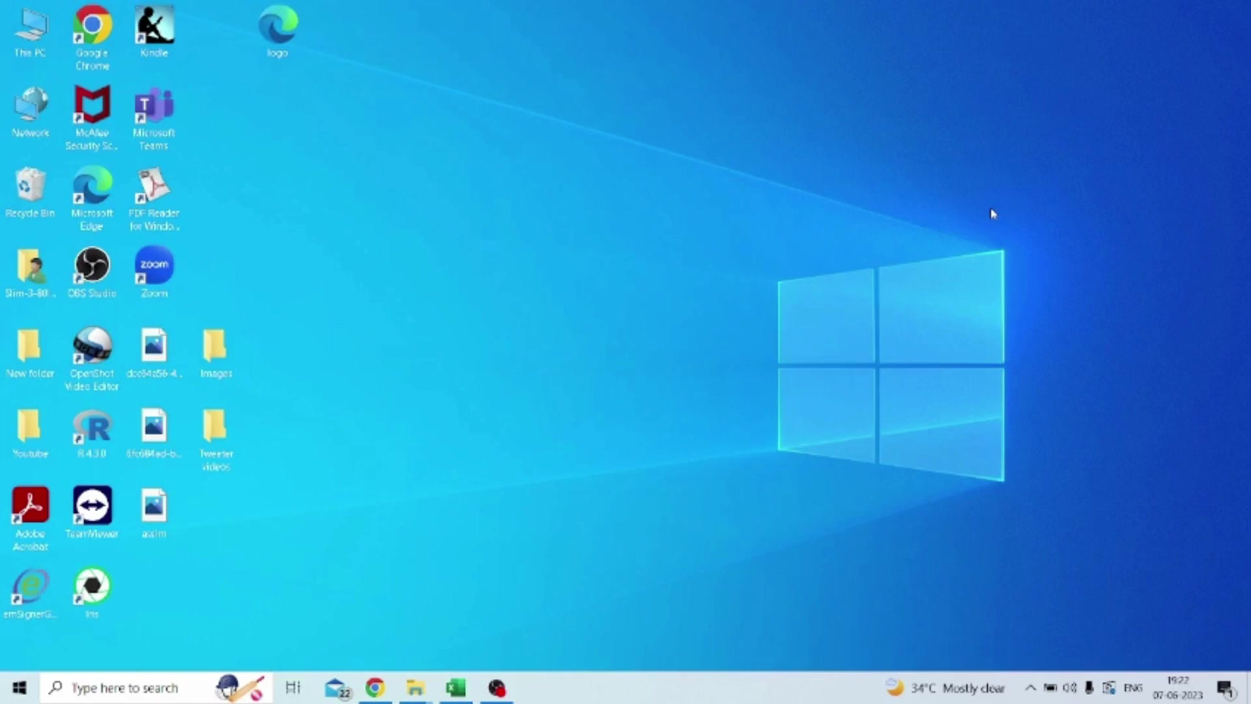Open Task View in taskbar
Screen dimensions: 1251x704
[293, 687]
